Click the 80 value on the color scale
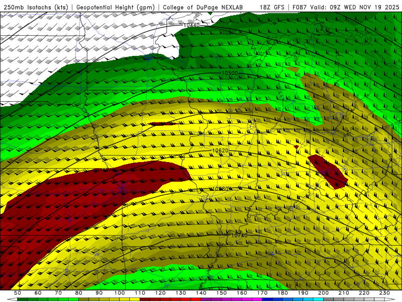Viewport: 402px width, 302px height. [x=78, y=293]
